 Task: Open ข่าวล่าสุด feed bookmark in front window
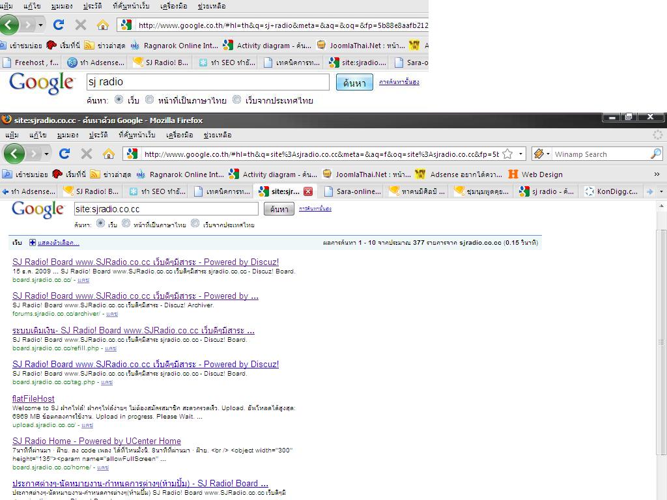[111, 174]
